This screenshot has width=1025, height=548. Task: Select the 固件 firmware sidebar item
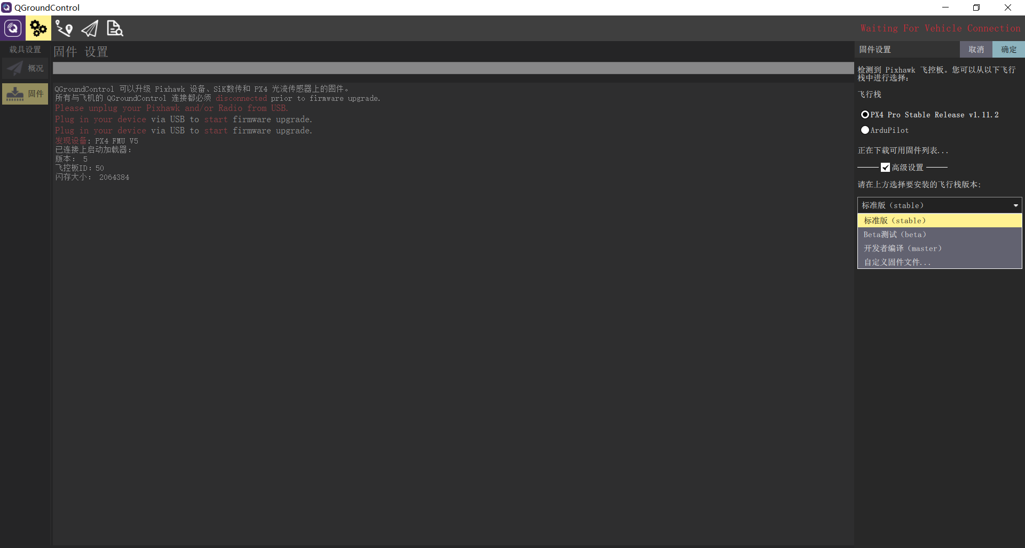pos(25,94)
